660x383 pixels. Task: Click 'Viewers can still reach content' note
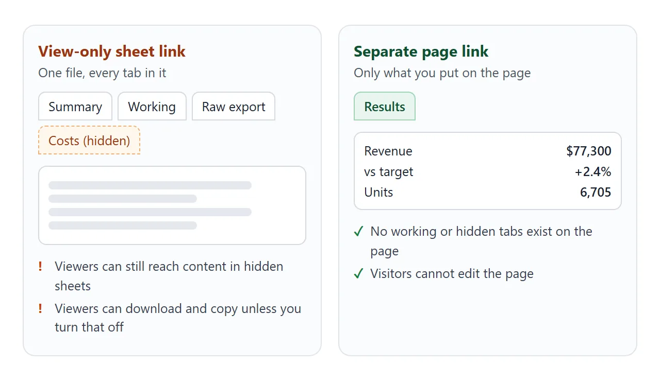(169, 276)
